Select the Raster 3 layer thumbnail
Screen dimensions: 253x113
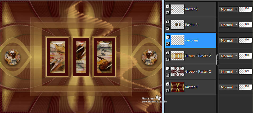[178, 25]
